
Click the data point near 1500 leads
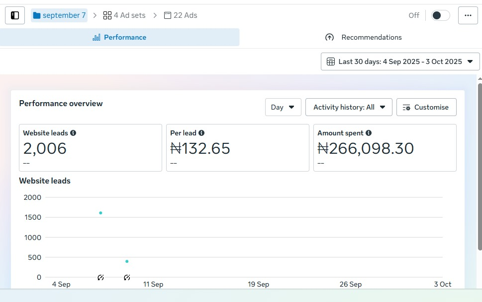tap(100, 213)
